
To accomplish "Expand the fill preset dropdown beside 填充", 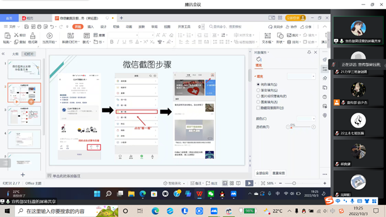I will (301, 76).
